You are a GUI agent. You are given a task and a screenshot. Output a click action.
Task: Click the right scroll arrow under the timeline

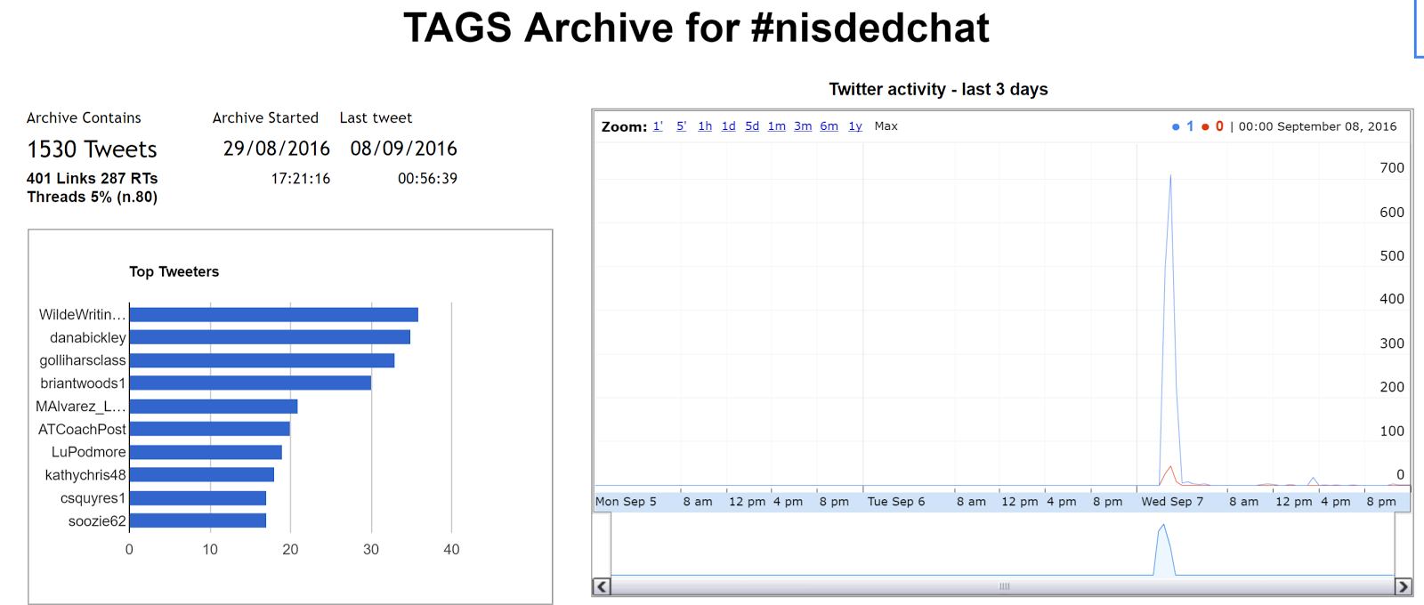point(1404,586)
